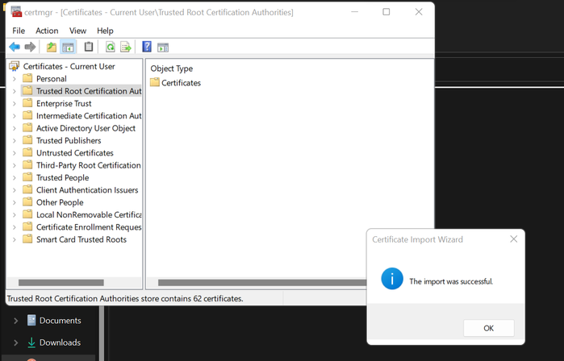Select the Certificates item in right pane

point(181,83)
